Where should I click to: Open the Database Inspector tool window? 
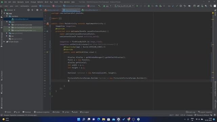coord(42,112)
